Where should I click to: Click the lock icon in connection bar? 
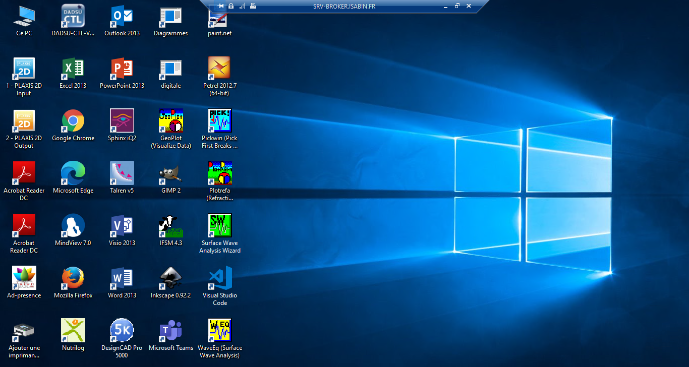coord(231,6)
